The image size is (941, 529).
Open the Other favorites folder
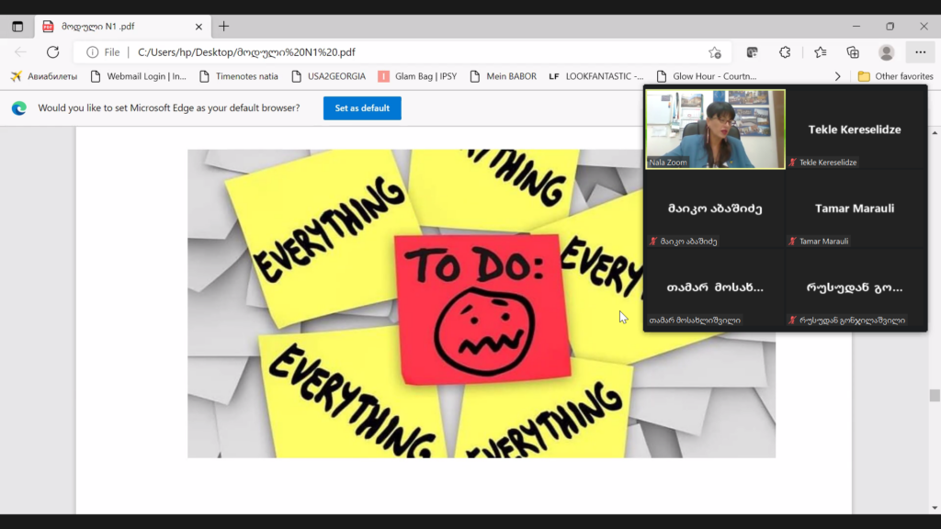tap(895, 76)
